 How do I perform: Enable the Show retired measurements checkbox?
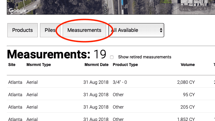(112, 57)
